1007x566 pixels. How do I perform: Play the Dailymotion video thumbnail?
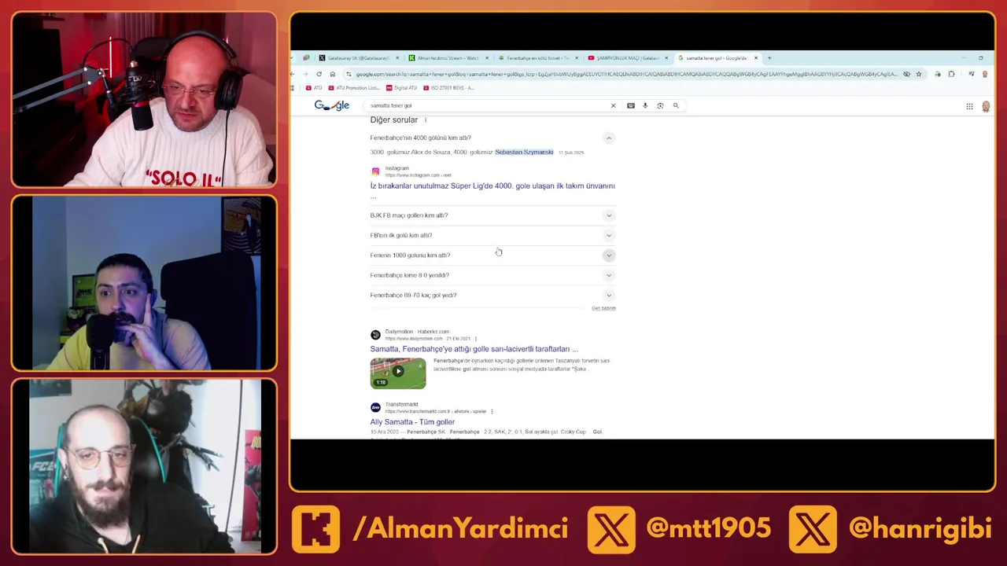click(x=398, y=373)
